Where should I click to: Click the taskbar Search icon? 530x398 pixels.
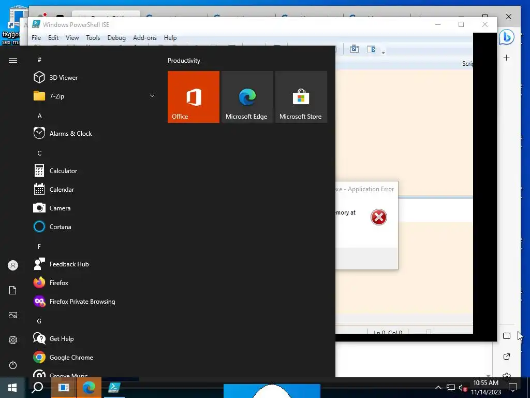pyautogui.click(x=37, y=388)
